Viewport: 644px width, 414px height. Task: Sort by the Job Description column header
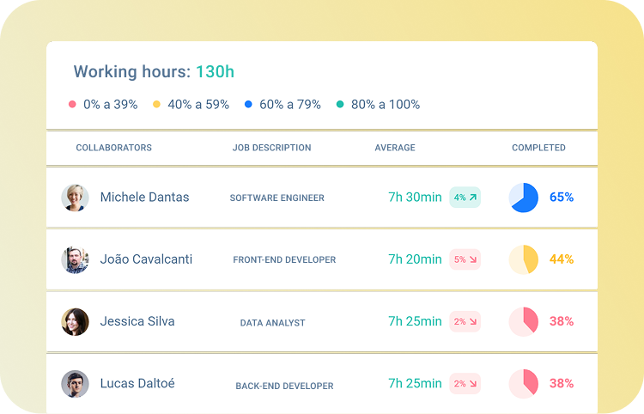tap(271, 148)
